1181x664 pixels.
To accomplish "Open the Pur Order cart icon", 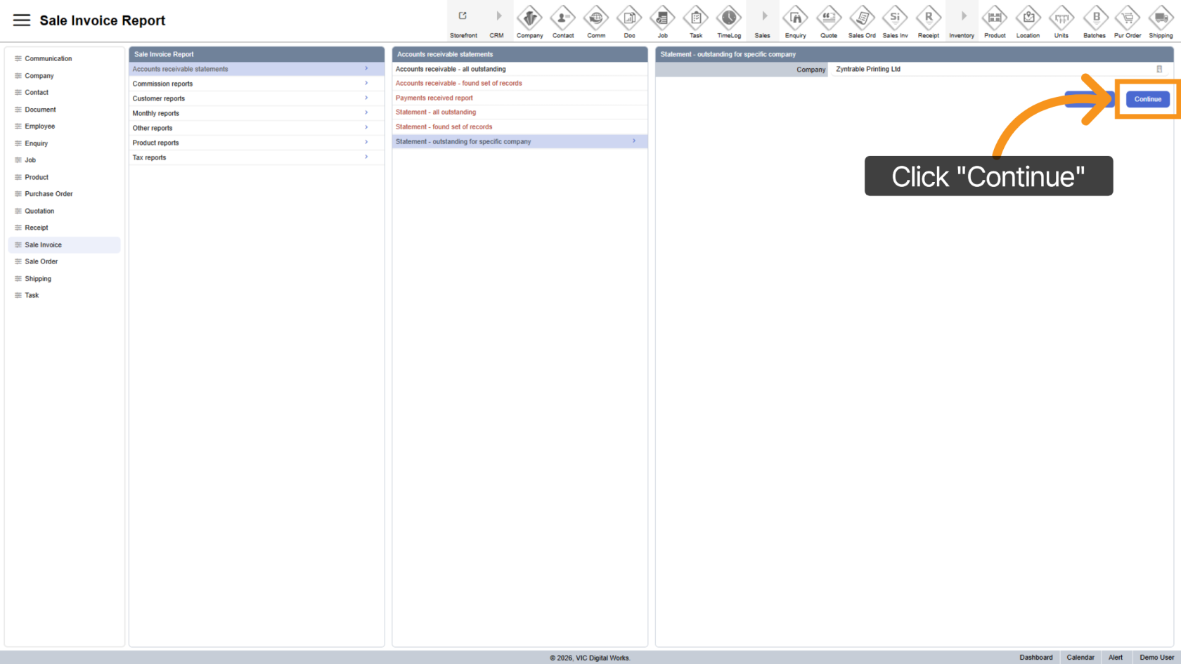I will pos(1128,18).
